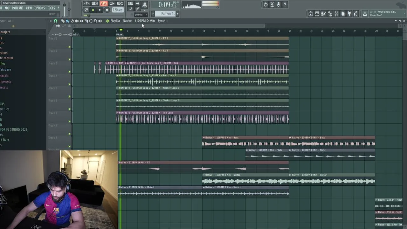The height and width of the screenshot is (229, 407).
Task: Open help question mark icon
Action: click(x=285, y=4)
